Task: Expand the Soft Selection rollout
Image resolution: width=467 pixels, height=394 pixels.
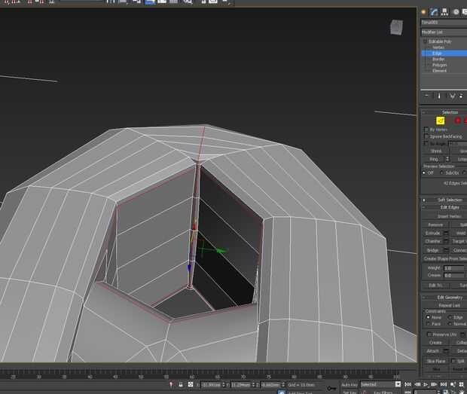Action: tap(449, 200)
